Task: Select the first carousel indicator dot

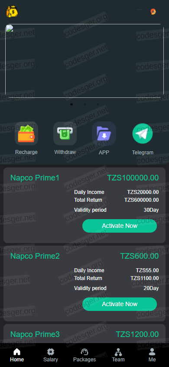Action: [x=71, y=104]
